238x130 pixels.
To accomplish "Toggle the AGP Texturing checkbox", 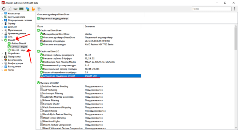I will pyautogui.click(x=41, y=90).
